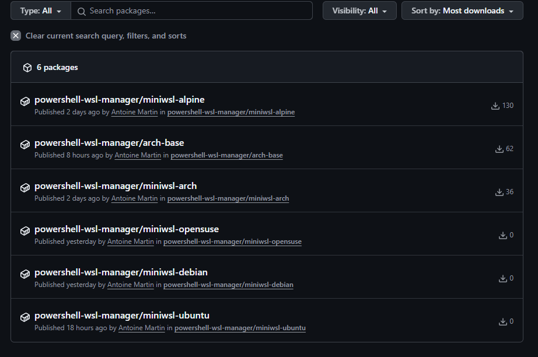Open the miniwsl-ubuntu repository link in the subtitle

click(240, 328)
